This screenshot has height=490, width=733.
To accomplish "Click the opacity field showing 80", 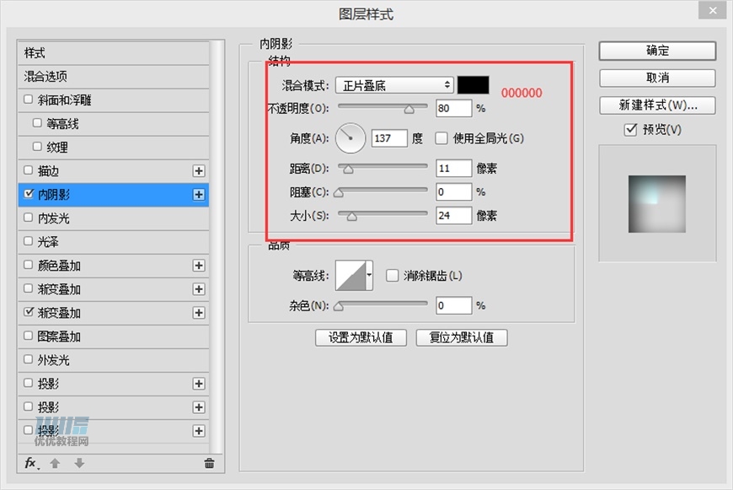I will click(x=453, y=108).
